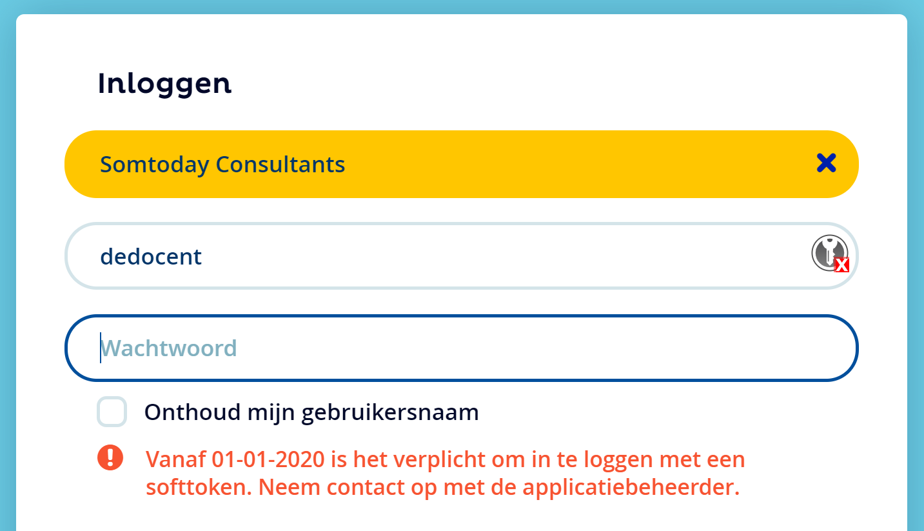Screen dimensions: 924x531
Task: Tick the Onthoud mijn gebruikersnaam checkbox
Action: click(112, 412)
